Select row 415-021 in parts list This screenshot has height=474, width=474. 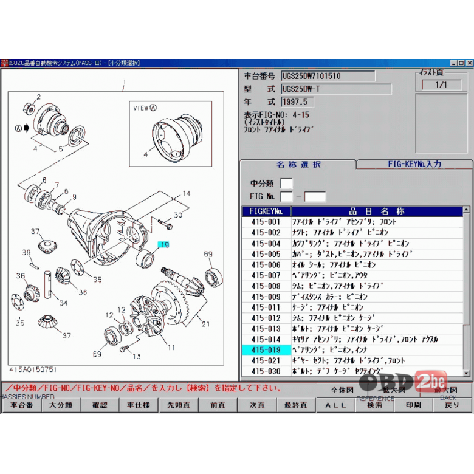click(x=352, y=360)
